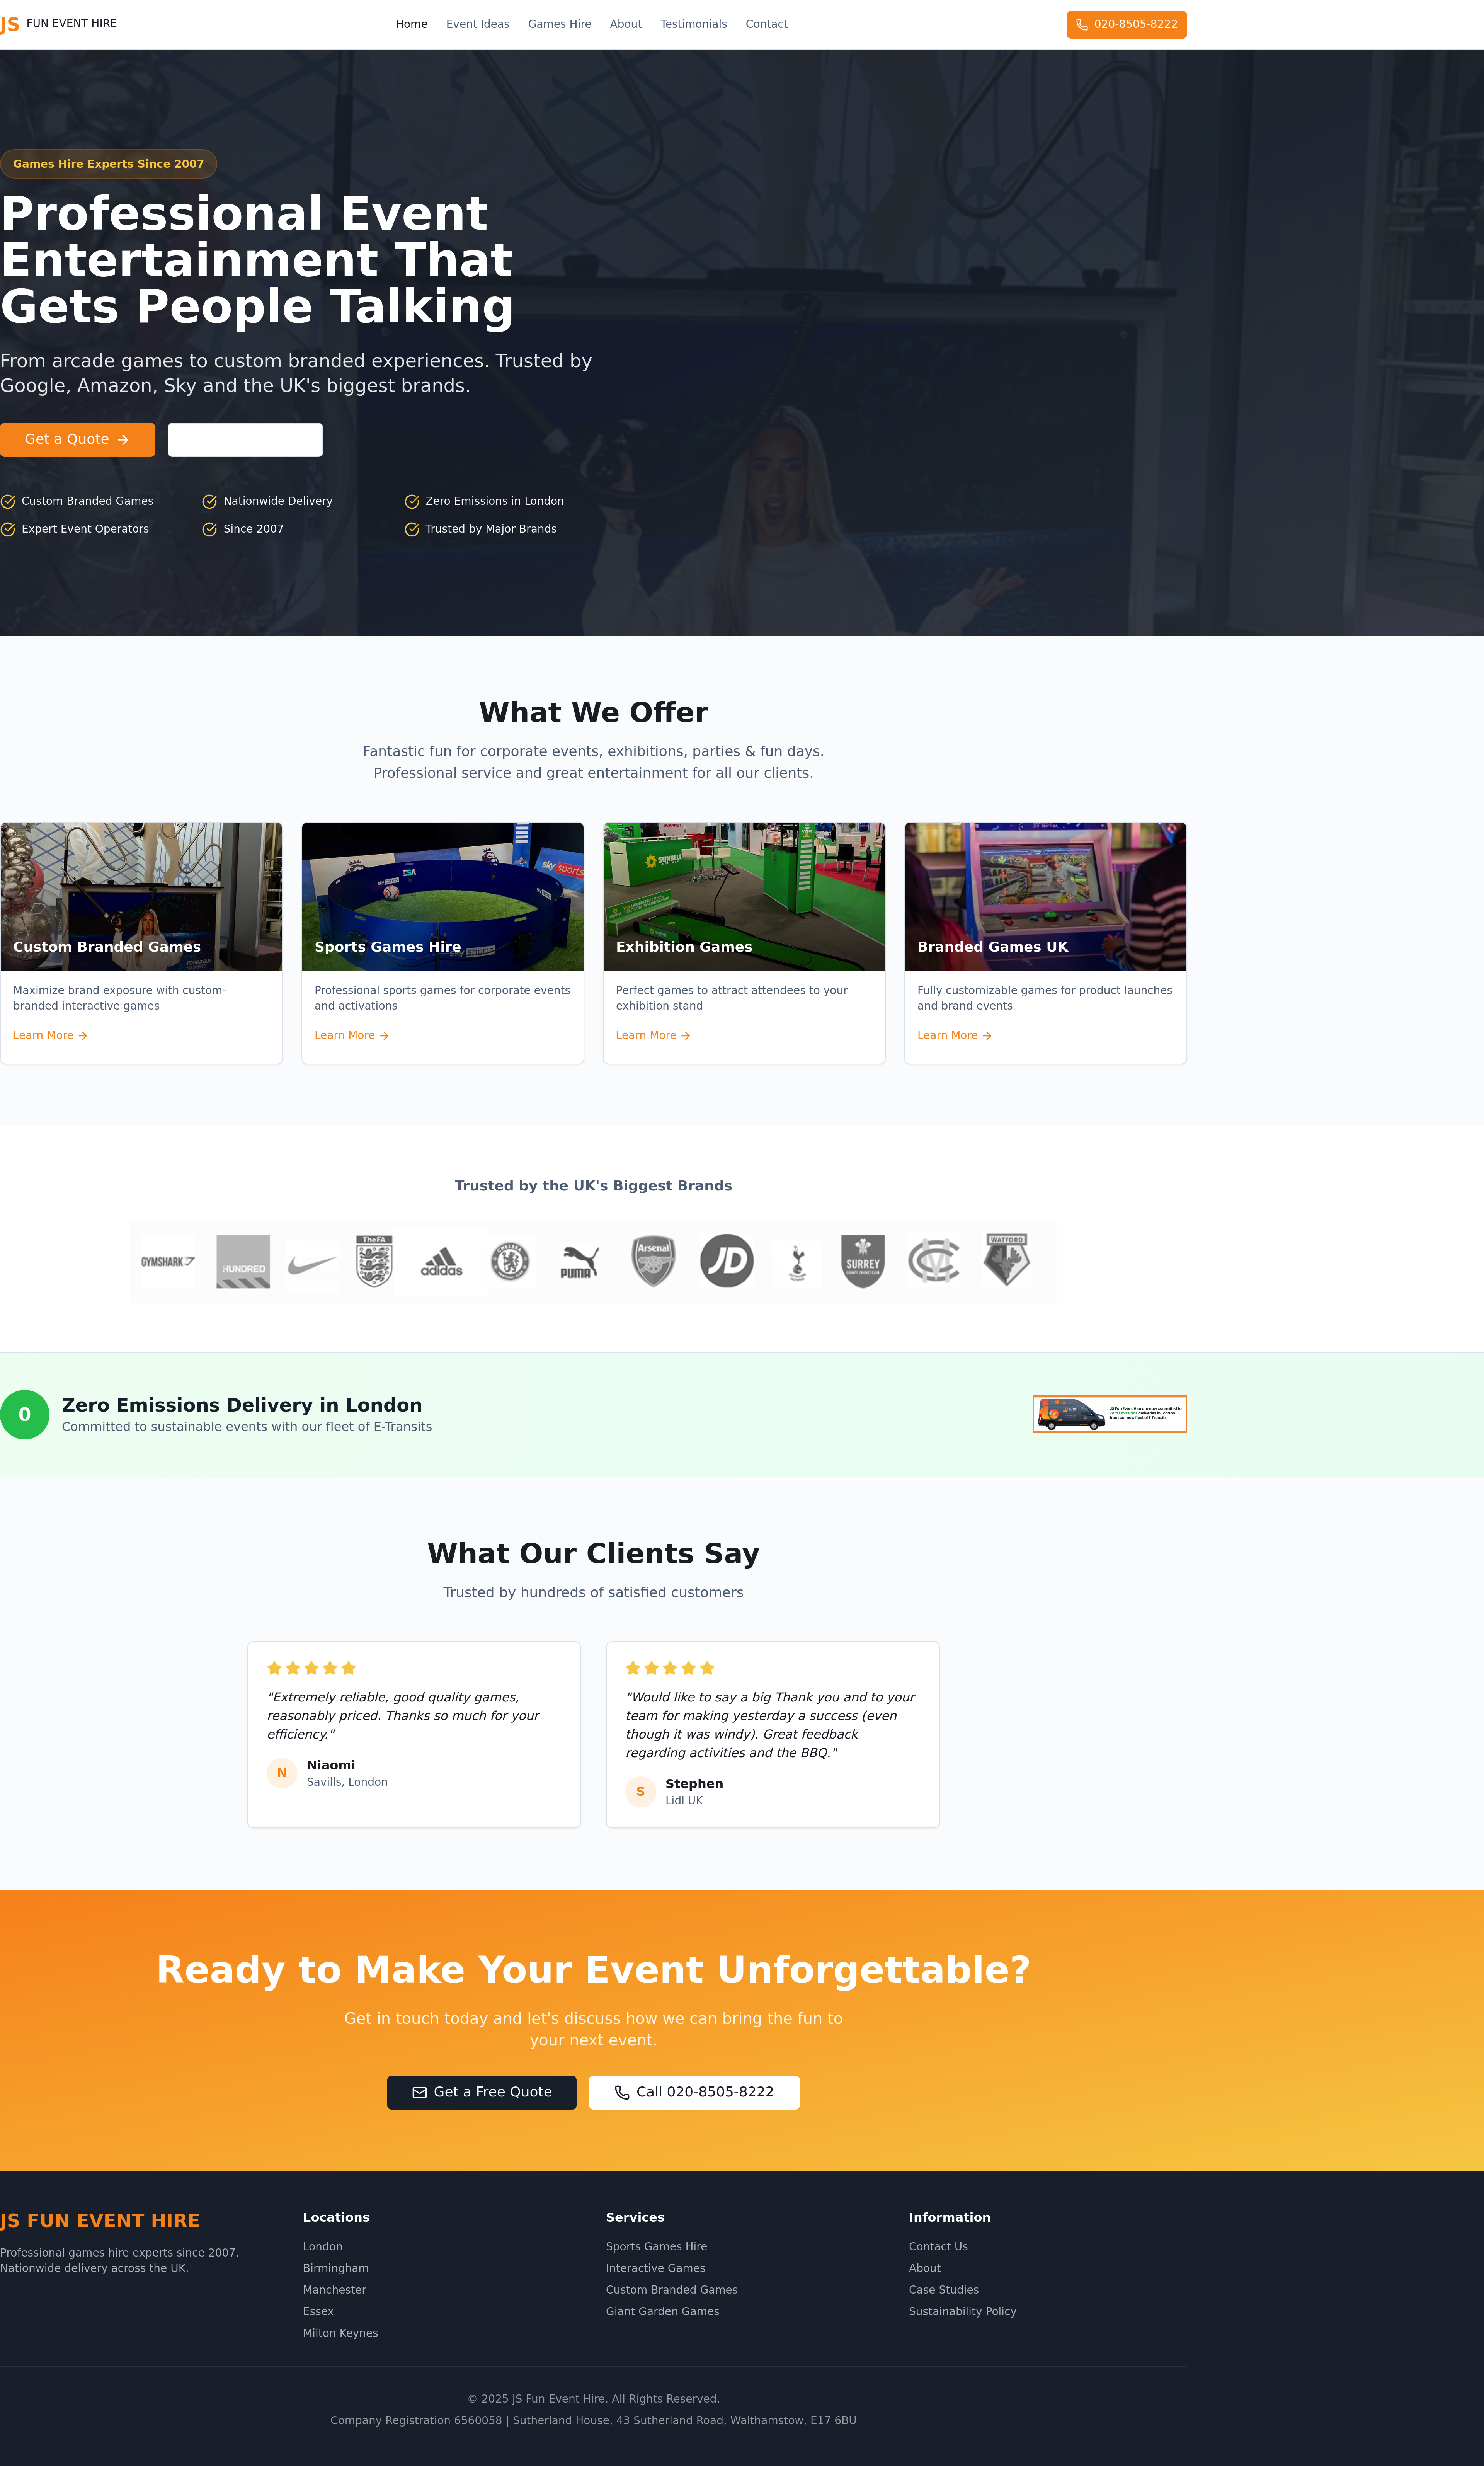Viewport: 1484px width, 2466px height.
Task: Click the Arsenal crest logo
Action: 653,1261
